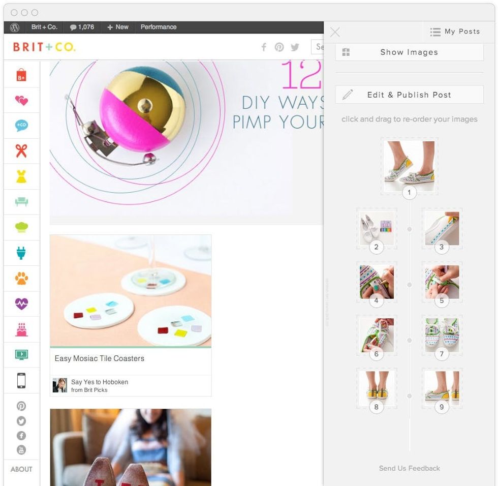
Task: Click the blue plug tech icon
Action: [21, 253]
